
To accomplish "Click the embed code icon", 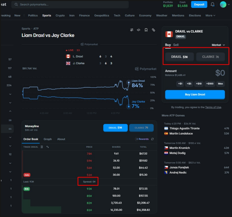I will (139, 30).
